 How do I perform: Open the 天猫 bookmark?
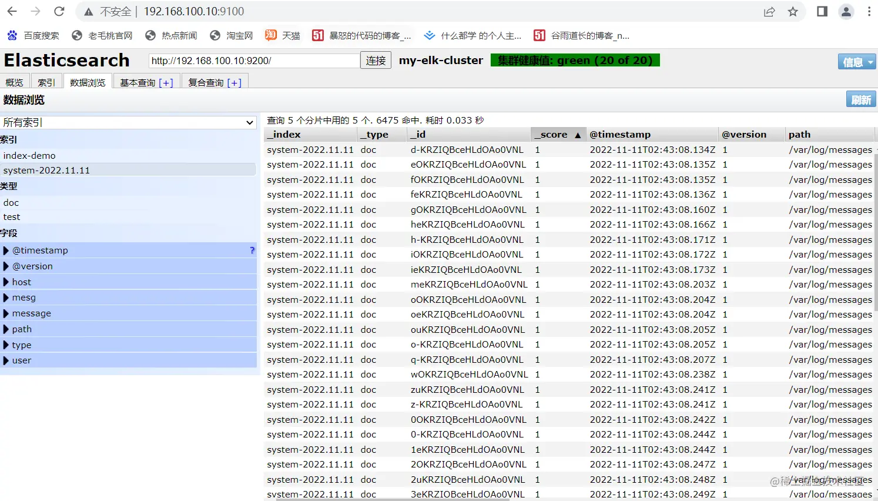tap(283, 35)
